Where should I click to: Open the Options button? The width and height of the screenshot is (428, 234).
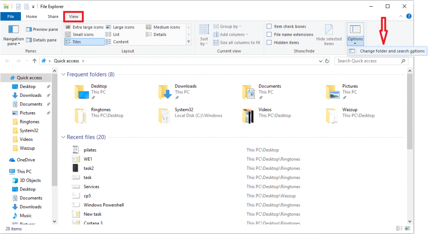(x=355, y=34)
